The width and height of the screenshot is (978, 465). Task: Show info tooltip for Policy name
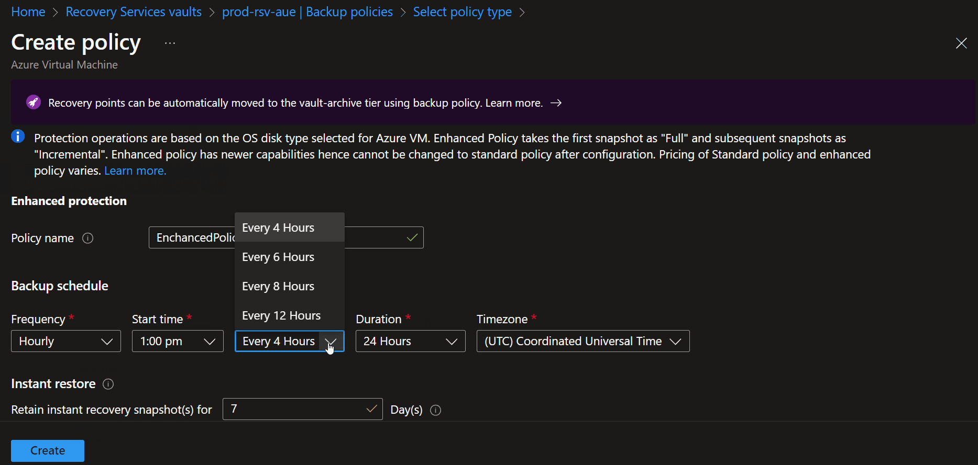[88, 238]
